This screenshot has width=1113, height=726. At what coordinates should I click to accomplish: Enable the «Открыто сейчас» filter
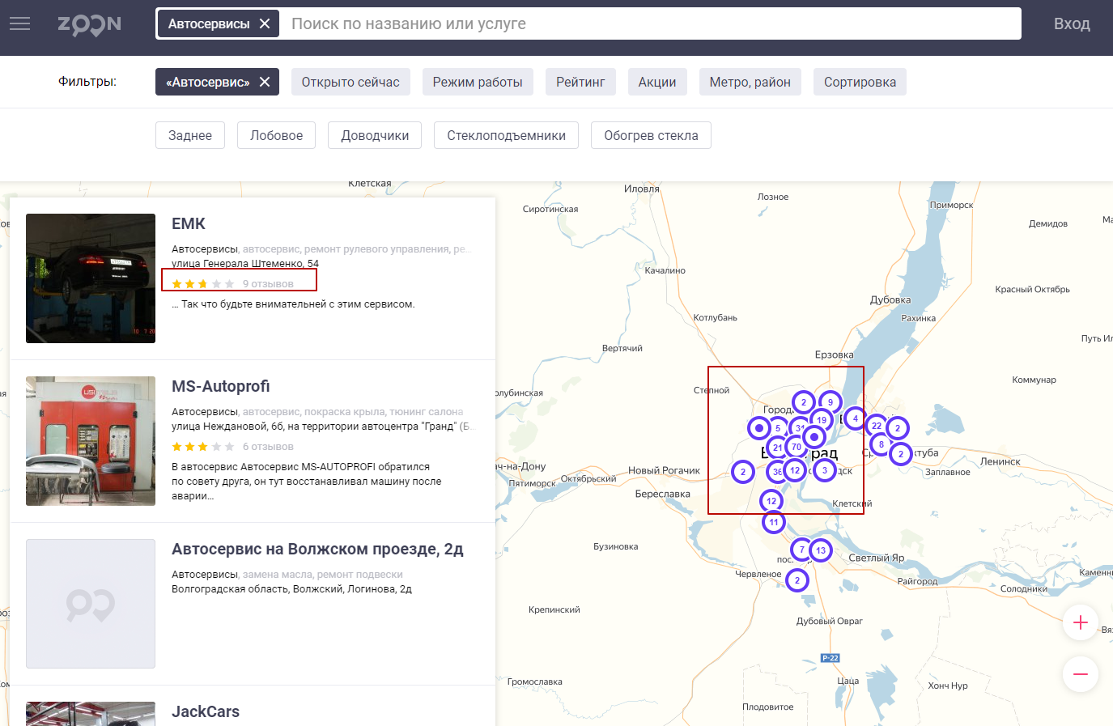(x=350, y=81)
